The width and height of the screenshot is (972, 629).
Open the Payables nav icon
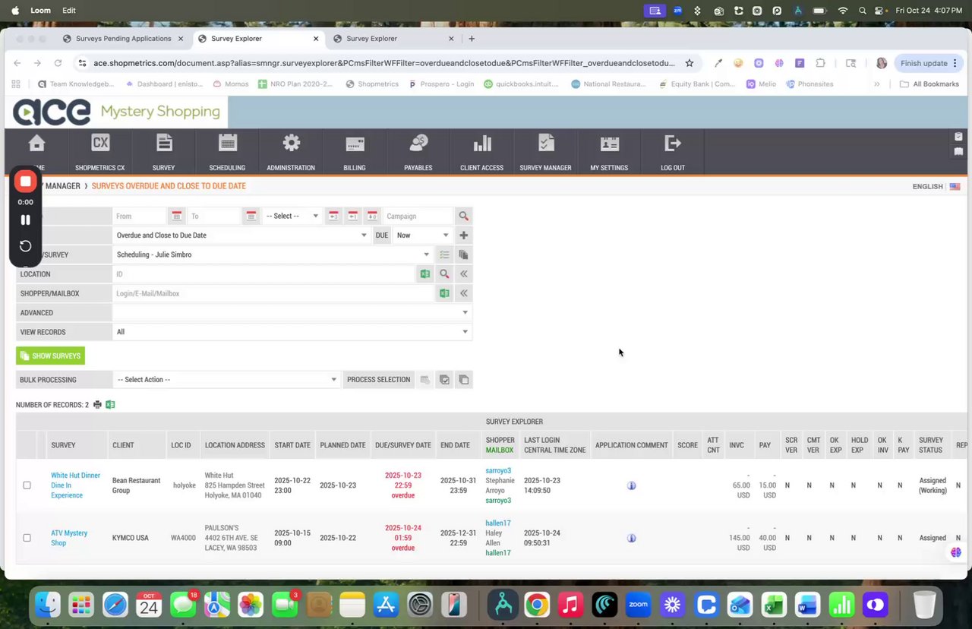418,143
